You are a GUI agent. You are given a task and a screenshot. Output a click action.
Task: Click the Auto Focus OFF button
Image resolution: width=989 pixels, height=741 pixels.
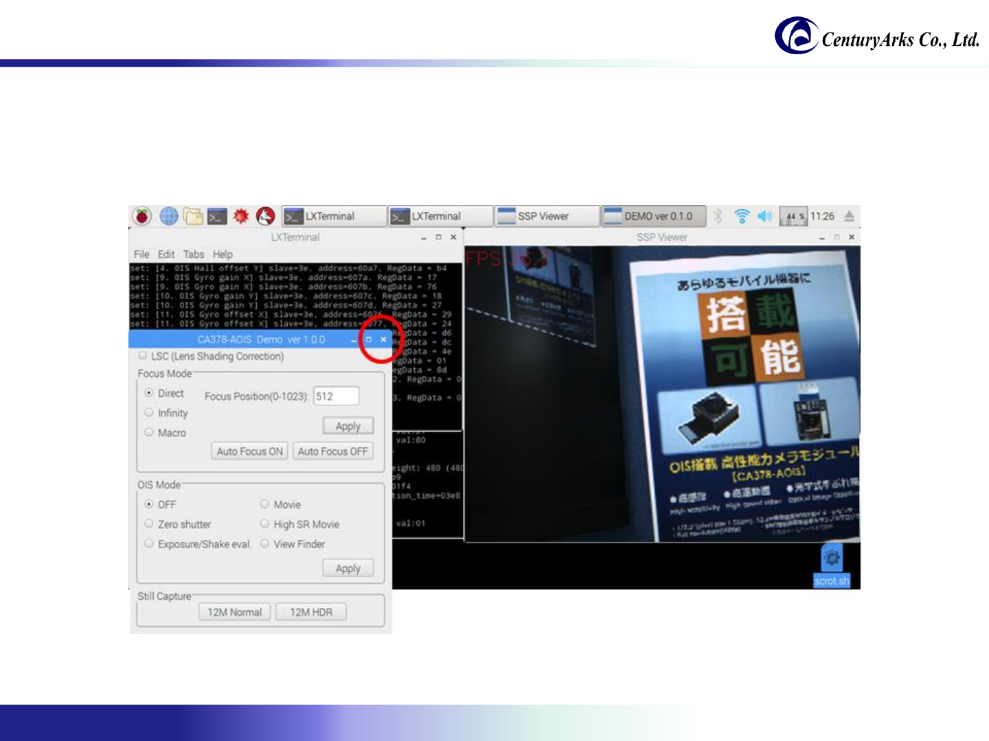pyautogui.click(x=333, y=451)
